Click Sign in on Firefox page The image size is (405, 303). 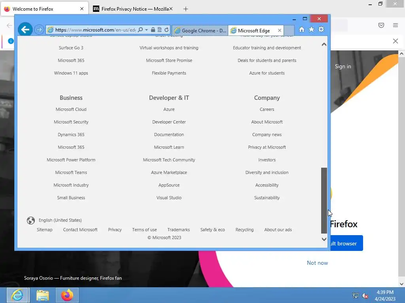343,66
